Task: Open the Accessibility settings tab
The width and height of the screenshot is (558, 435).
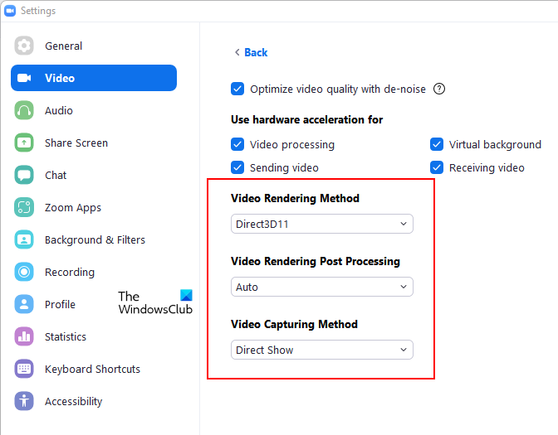Action: [x=73, y=401]
